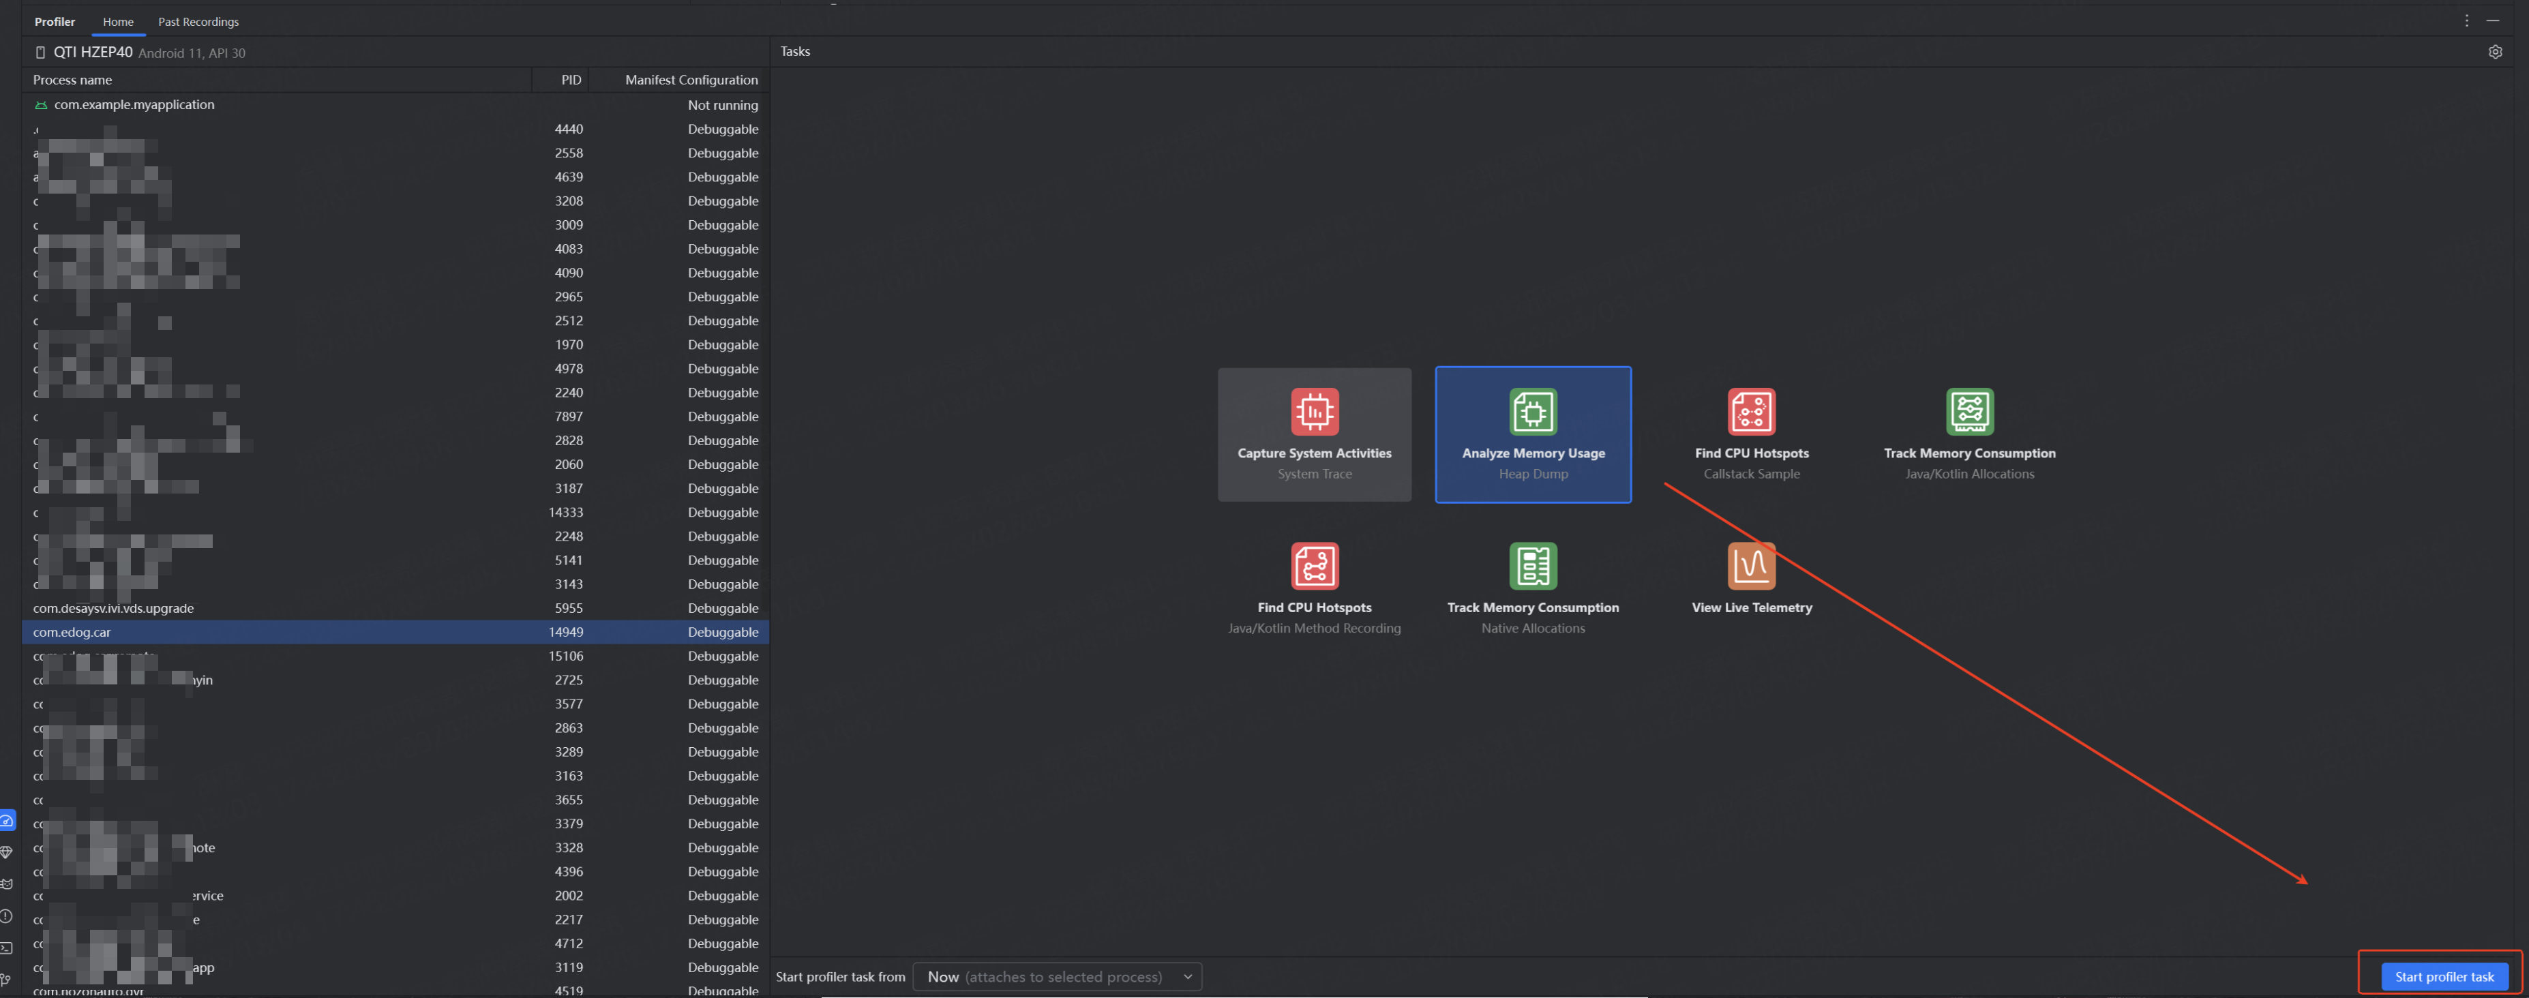The image size is (2529, 998).
Task: Switch to the Past Recordings tab
Action: point(198,22)
